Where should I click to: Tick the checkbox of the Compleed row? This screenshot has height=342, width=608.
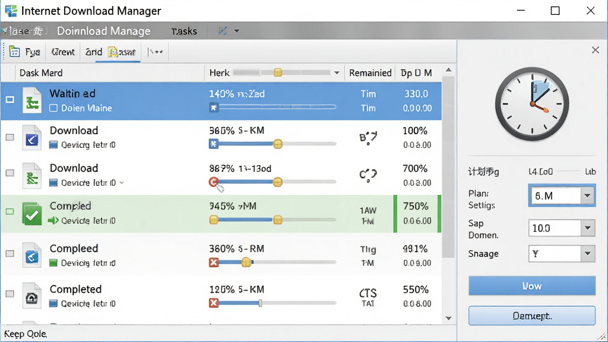pyautogui.click(x=9, y=253)
